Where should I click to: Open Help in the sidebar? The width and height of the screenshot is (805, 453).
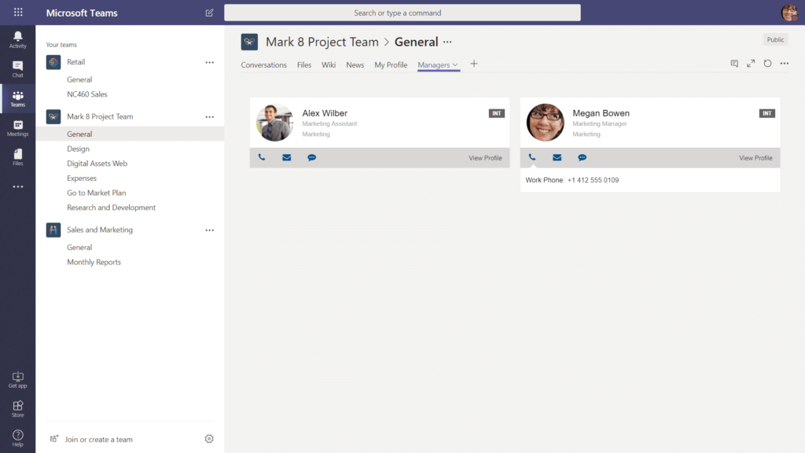point(18,438)
